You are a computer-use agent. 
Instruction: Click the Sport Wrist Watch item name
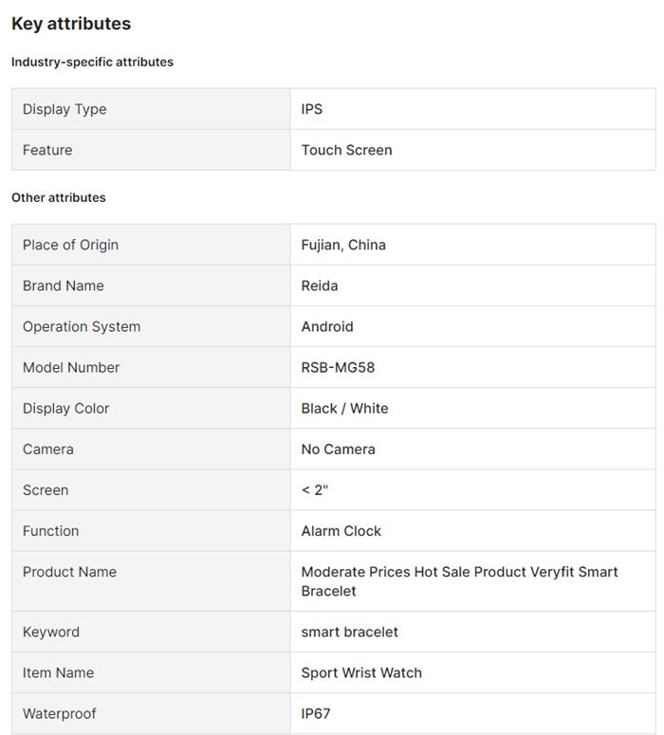pyautogui.click(x=361, y=672)
